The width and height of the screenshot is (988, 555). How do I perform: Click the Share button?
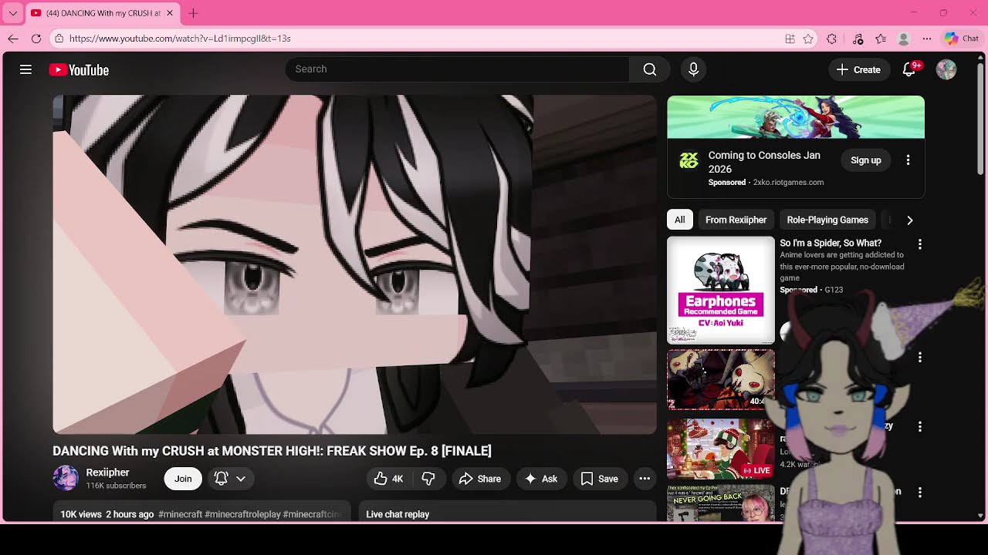tap(480, 479)
